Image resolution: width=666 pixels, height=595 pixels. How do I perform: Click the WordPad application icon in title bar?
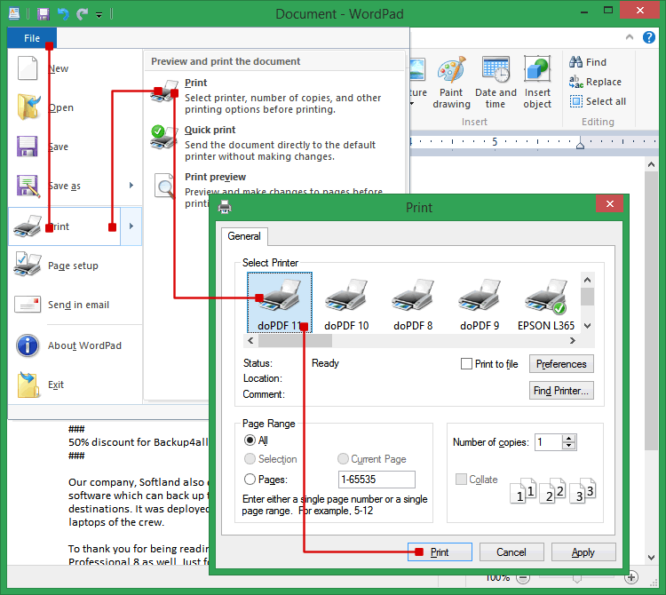(14, 14)
